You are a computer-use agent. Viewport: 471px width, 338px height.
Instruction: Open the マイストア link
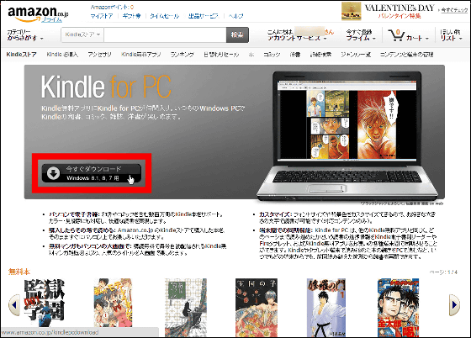tap(102, 16)
